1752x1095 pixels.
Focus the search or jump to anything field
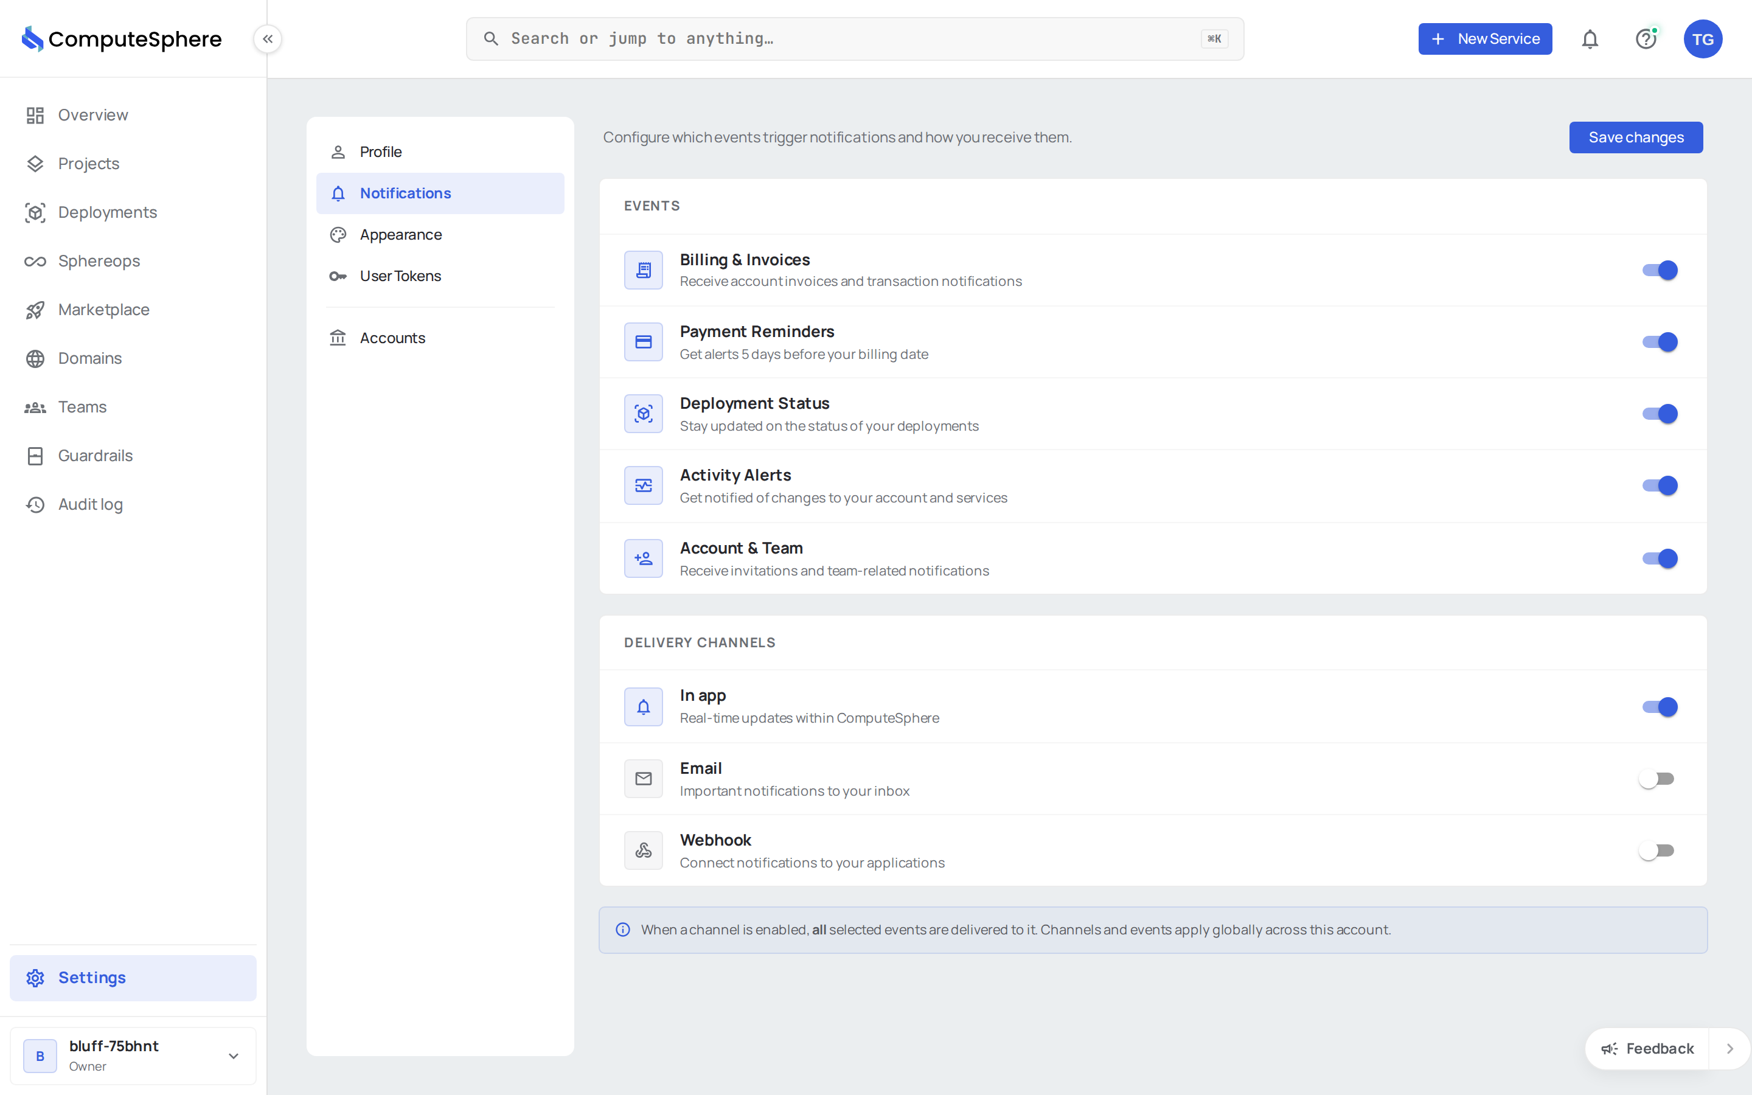pyautogui.click(x=855, y=39)
